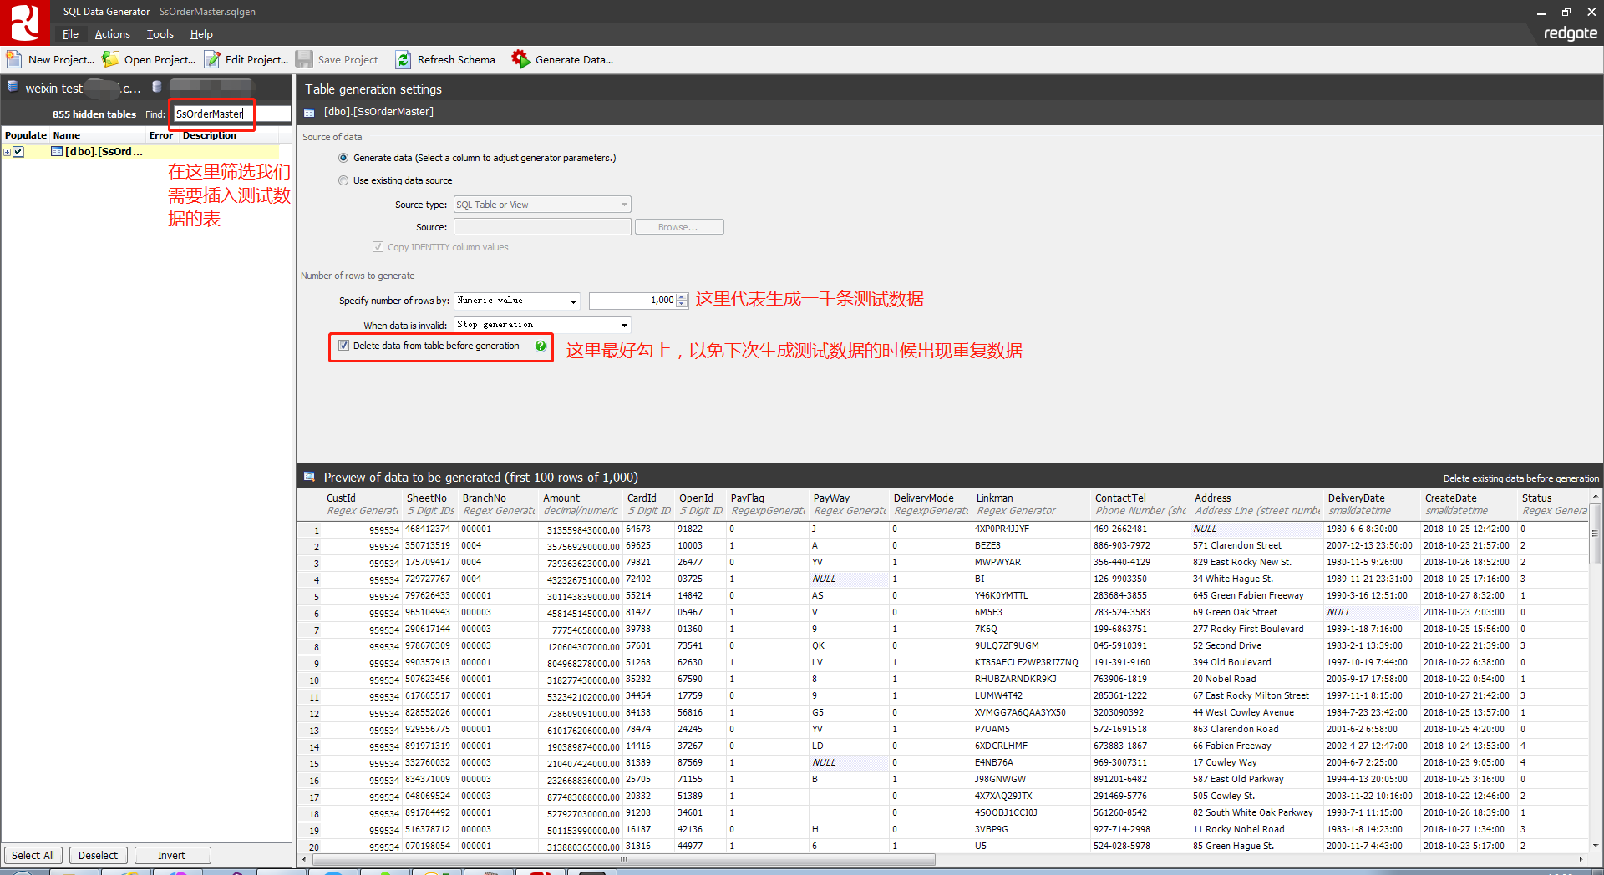This screenshot has height=875, width=1604.
Task: Click the Select All button
Action: pos(33,855)
